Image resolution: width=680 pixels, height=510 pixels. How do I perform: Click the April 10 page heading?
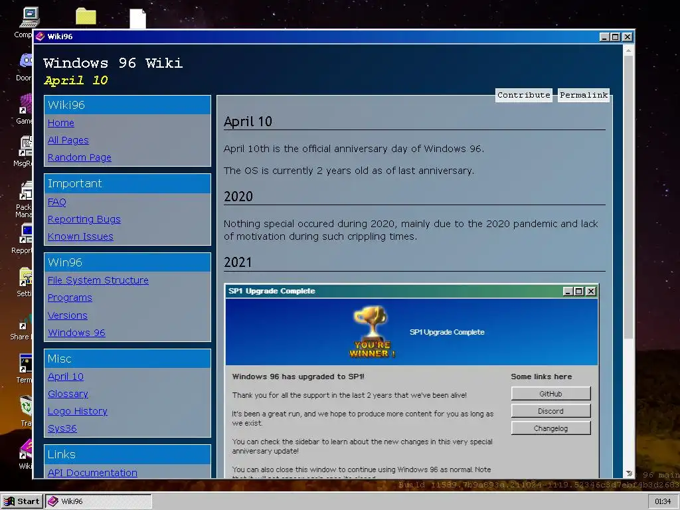[248, 122]
